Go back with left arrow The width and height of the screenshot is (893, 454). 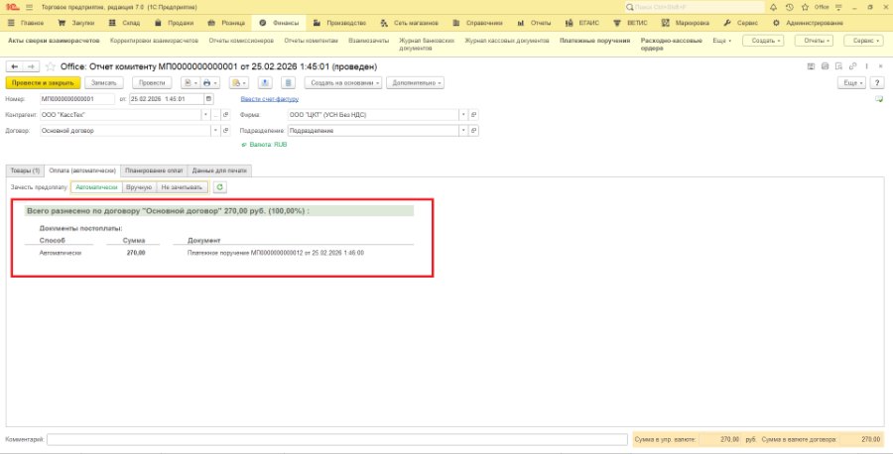15,66
